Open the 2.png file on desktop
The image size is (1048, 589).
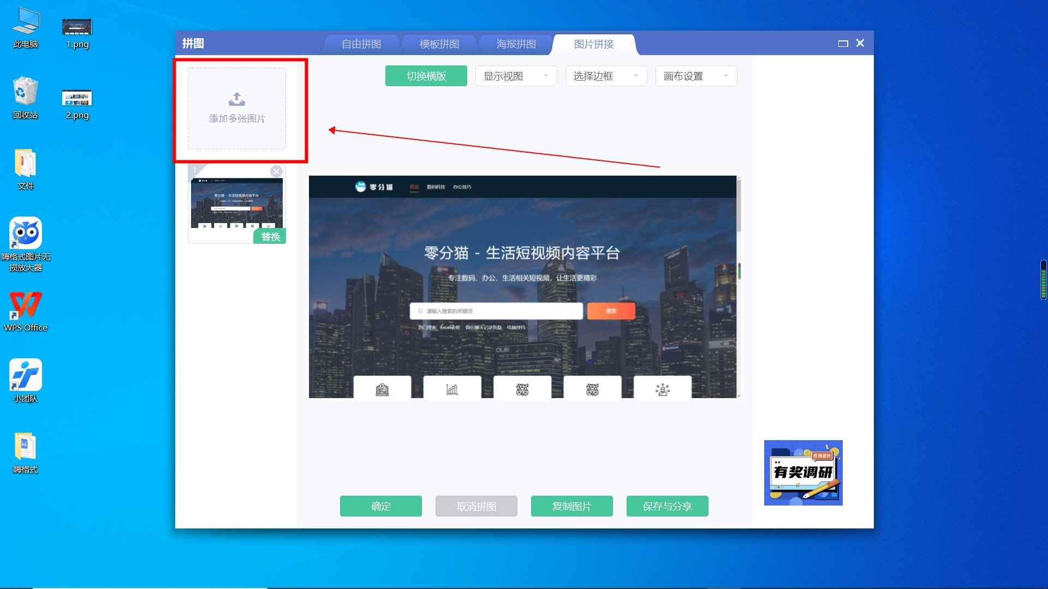click(x=76, y=97)
